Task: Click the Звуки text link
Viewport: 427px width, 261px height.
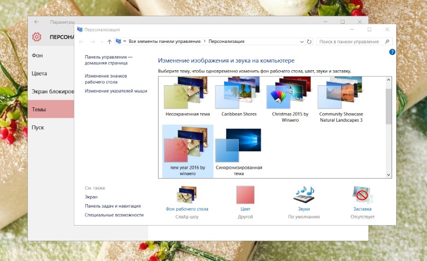Action: (x=304, y=209)
